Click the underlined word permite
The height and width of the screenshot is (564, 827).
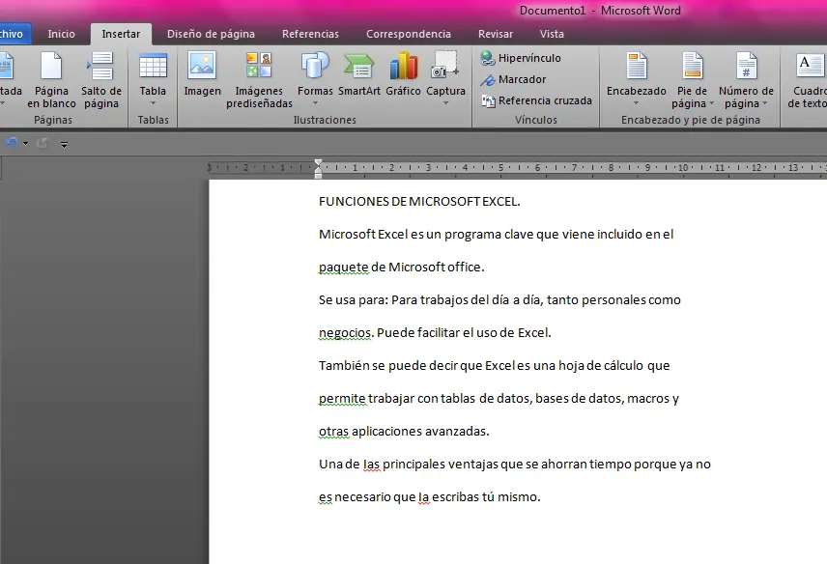point(342,399)
